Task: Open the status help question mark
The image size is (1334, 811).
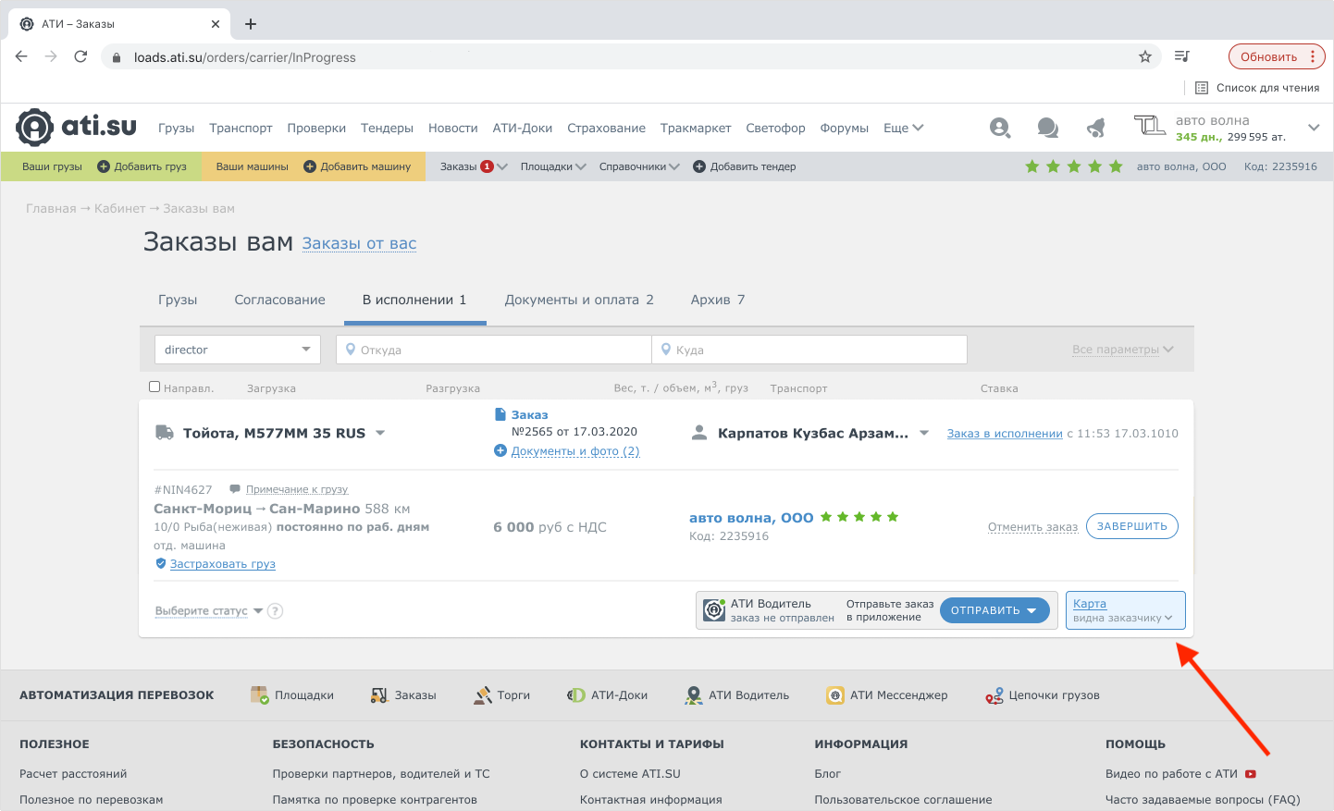Action: 275,610
